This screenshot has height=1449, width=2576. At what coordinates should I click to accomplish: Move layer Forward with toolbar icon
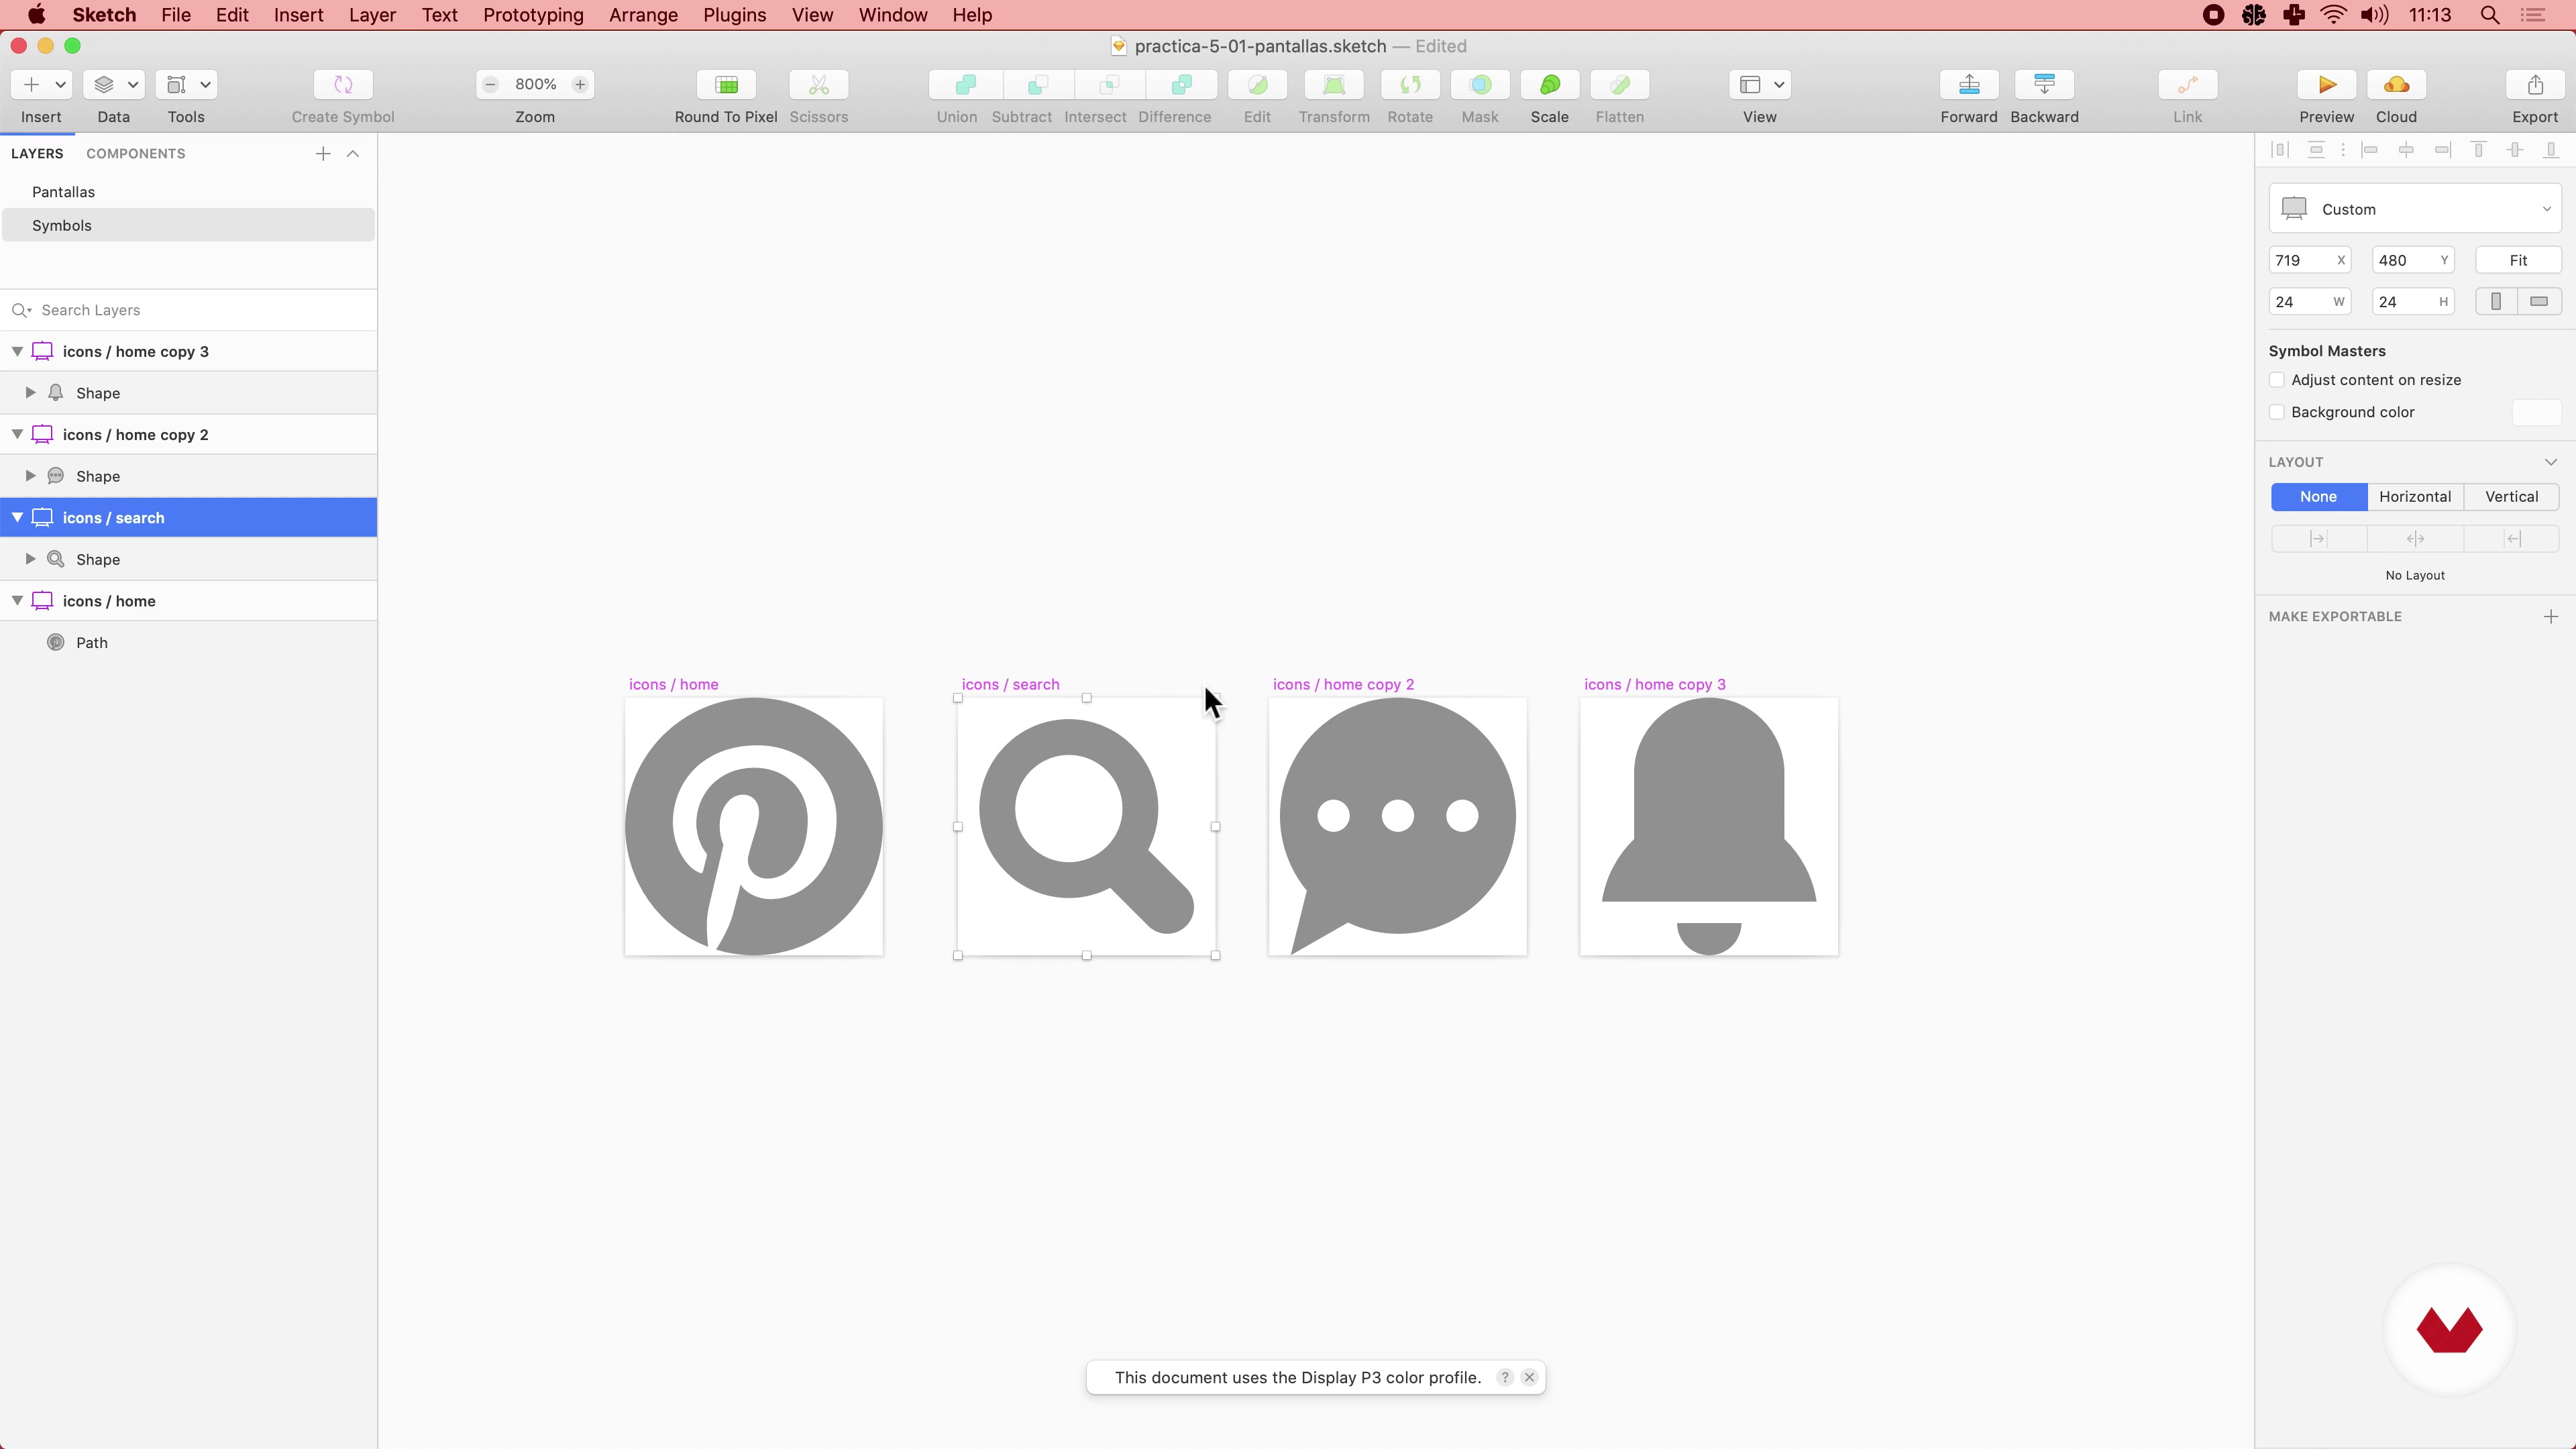(1969, 85)
